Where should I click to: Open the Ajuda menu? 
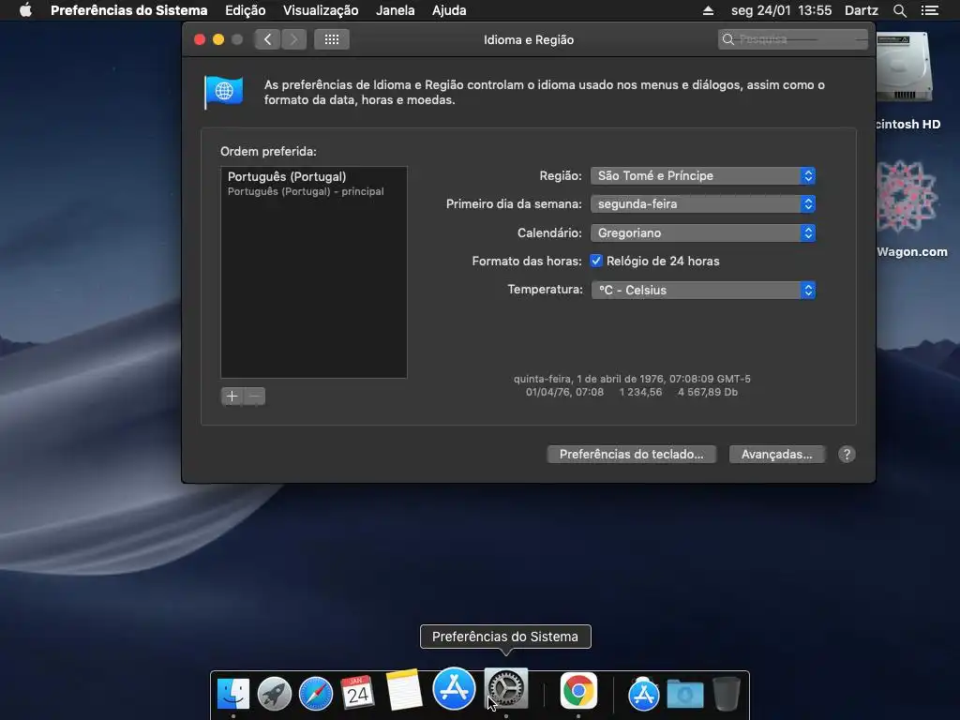click(449, 10)
